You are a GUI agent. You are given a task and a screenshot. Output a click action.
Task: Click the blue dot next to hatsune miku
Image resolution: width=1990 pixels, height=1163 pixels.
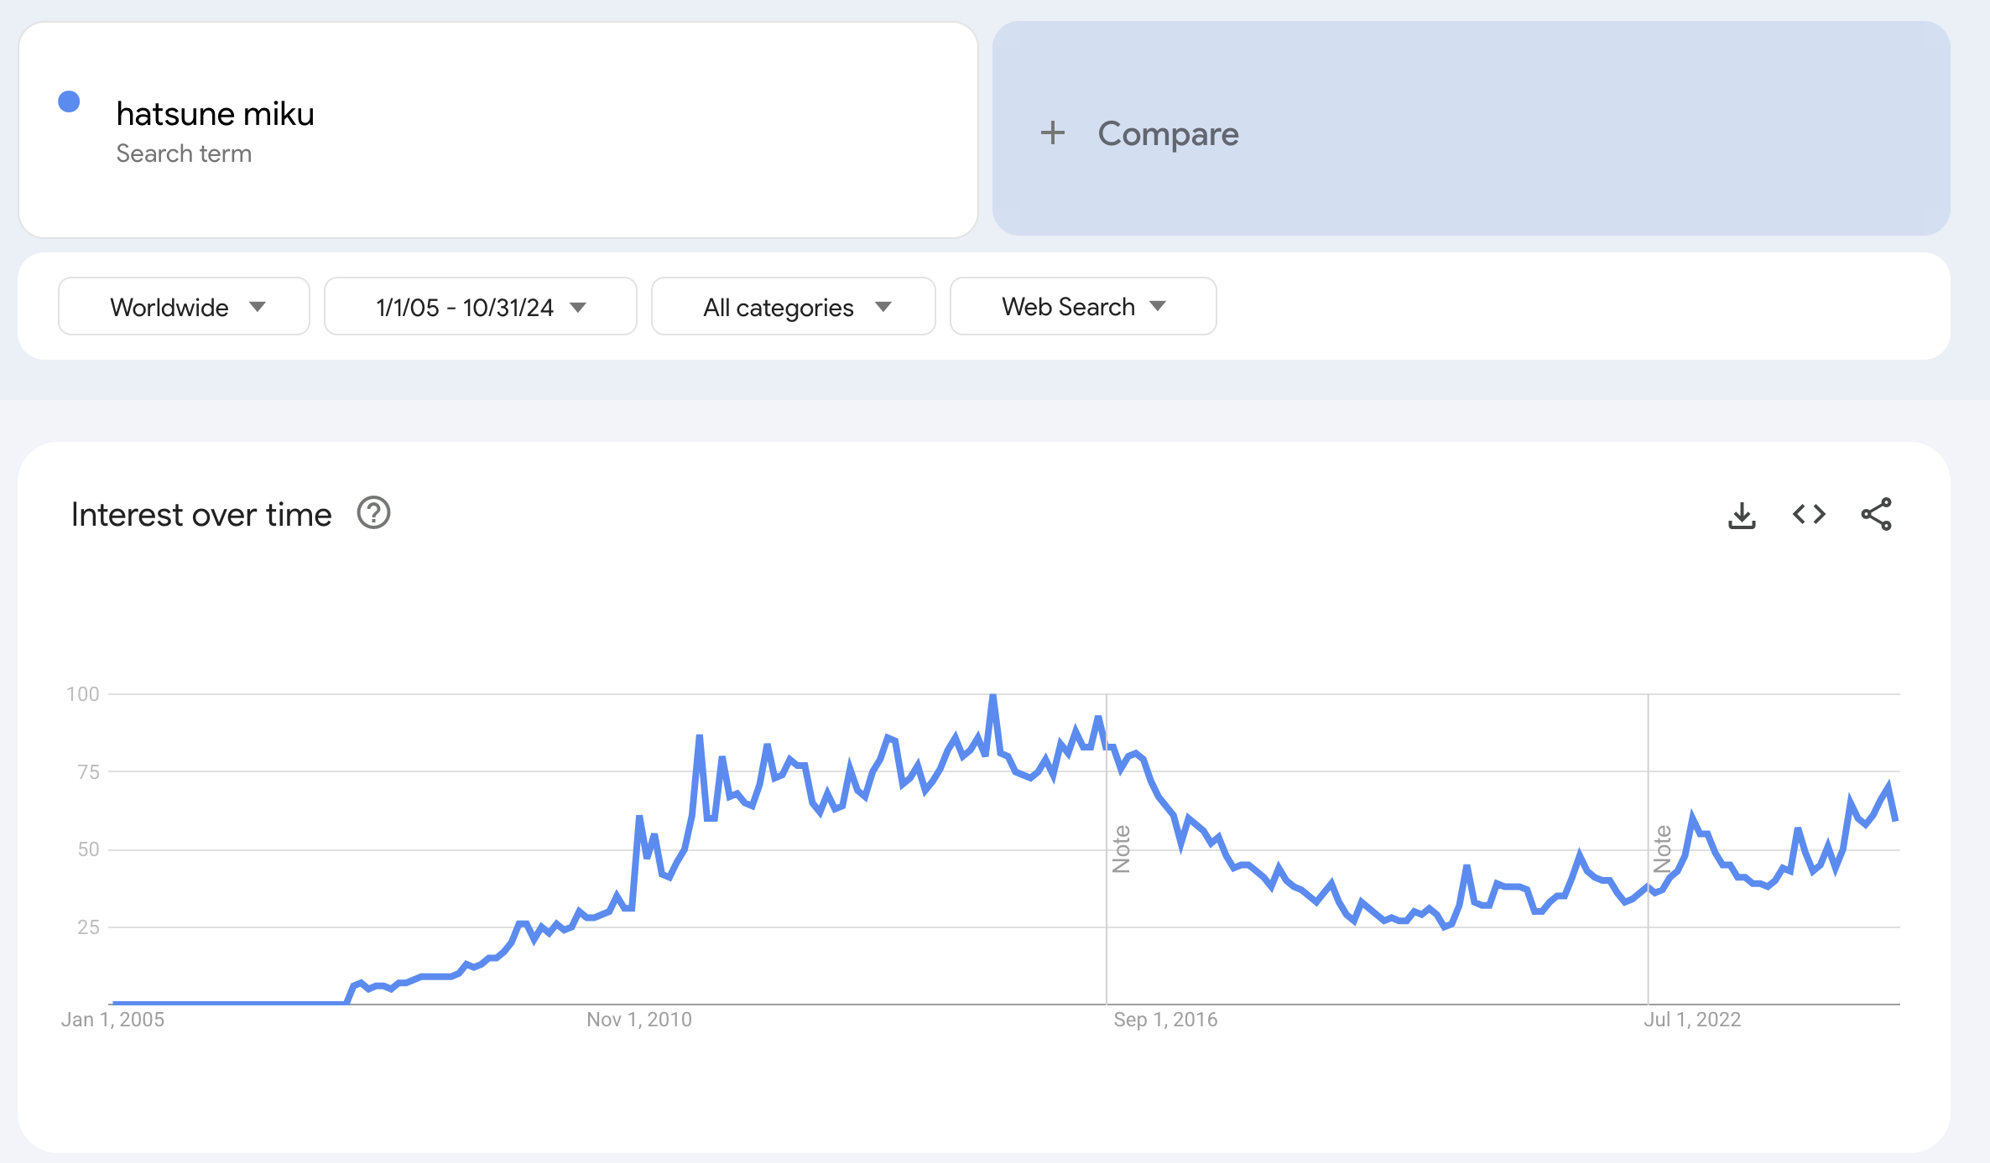pyautogui.click(x=69, y=101)
